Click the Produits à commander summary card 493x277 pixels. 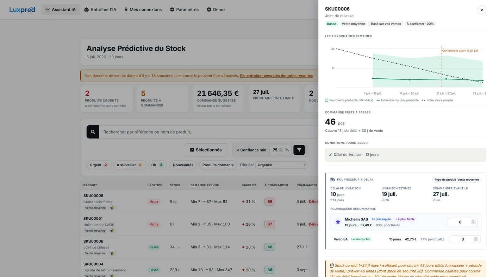coord(162,99)
